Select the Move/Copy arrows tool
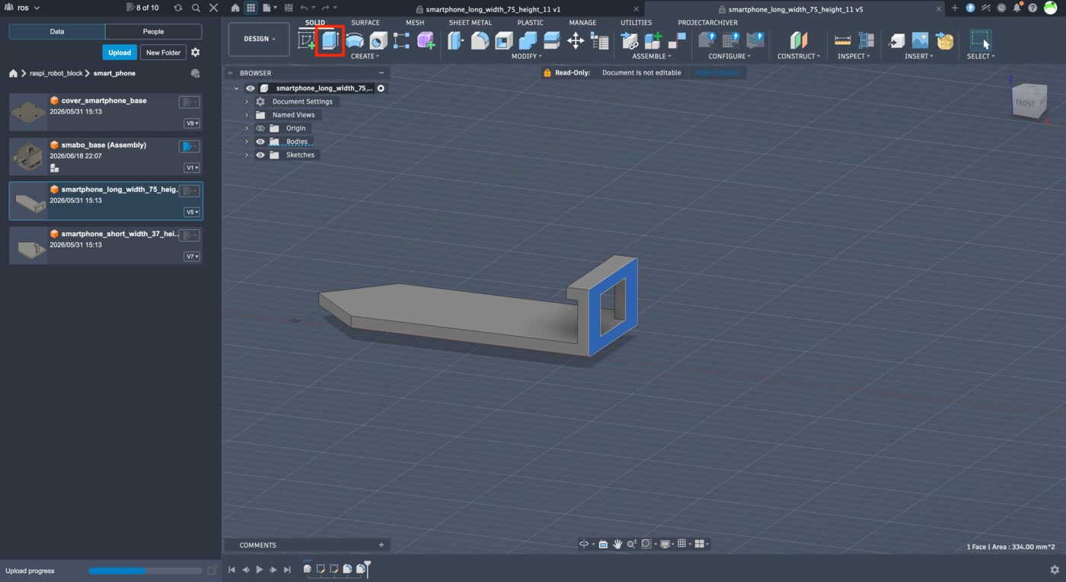The height and width of the screenshot is (582, 1066). (576, 40)
